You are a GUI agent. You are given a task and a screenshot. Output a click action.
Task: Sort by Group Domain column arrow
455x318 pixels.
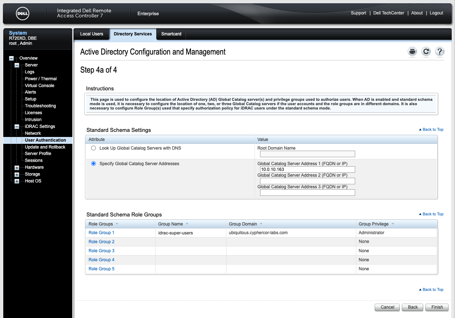(261, 224)
